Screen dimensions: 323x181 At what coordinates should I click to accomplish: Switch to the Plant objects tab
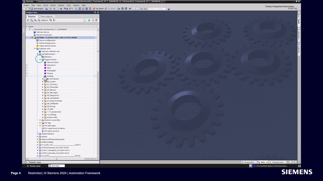tap(46, 17)
